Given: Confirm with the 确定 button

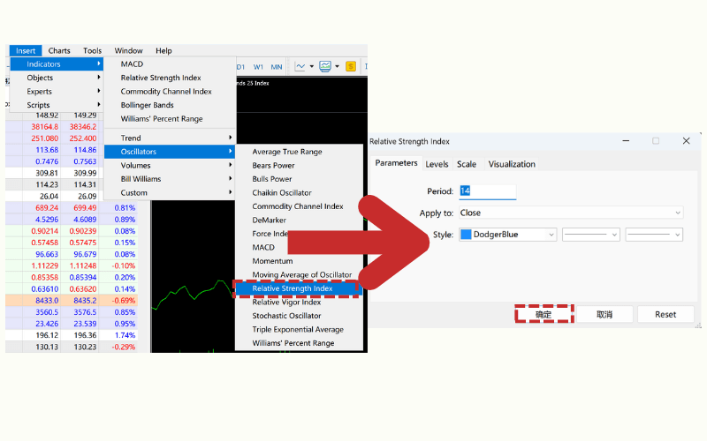Looking at the screenshot, I should coord(544,314).
